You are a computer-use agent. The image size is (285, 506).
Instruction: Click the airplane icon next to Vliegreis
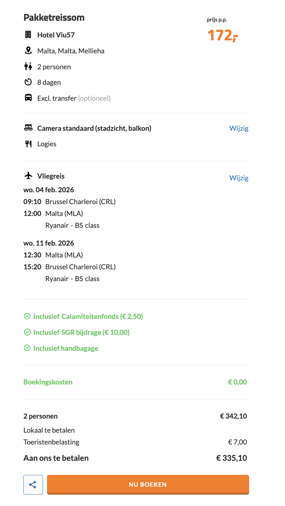click(28, 175)
